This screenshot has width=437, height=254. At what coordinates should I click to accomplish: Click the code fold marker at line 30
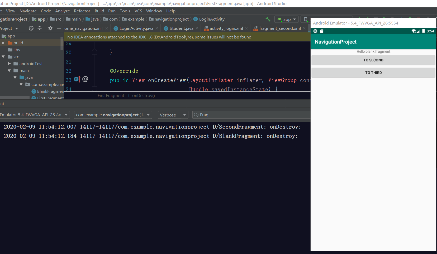(94, 52)
